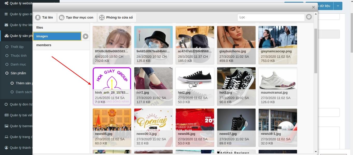
Task: Select the hot3.jpg image
Action: click(236, 86)
